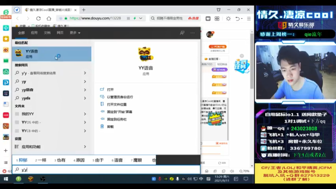The image size is (336, 189).
Task: Open the Weibo eye sidebar icon
Action: coord(6,50)
